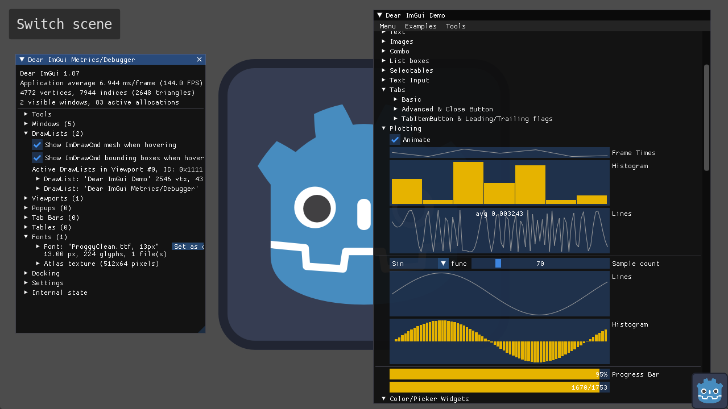The image size is (728, 409).
Task: Open the Sin func combo dropdown
Action: click(x=443, y=264)
